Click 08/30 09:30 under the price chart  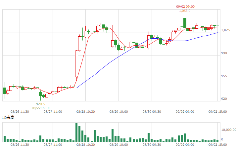pos(152,112)
